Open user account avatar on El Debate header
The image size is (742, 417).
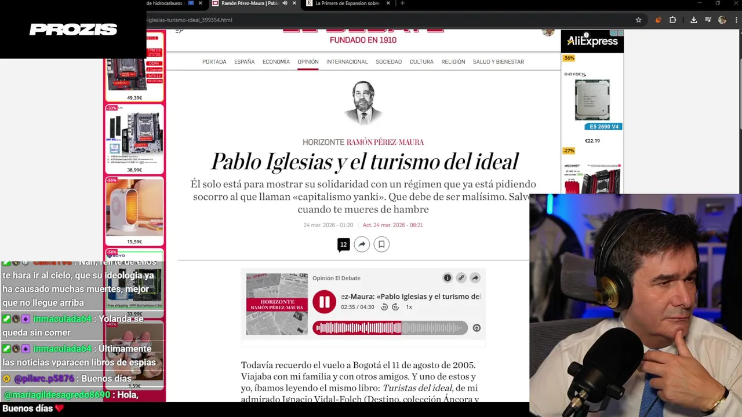pos(548,32)
